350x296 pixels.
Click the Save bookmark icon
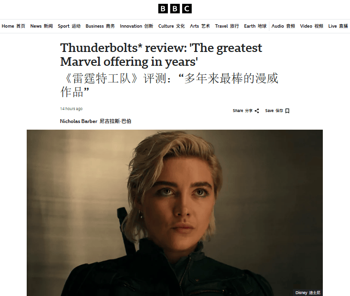(287, 111)
